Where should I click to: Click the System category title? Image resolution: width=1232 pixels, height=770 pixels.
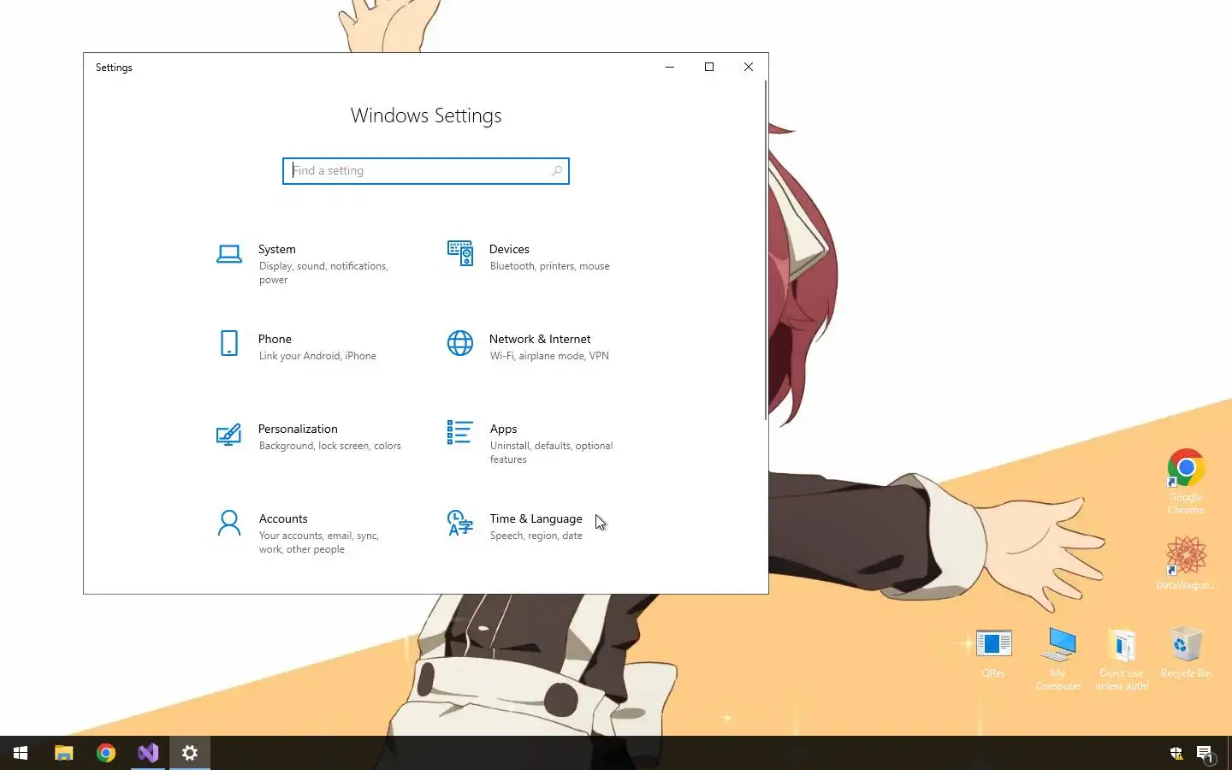277,249
